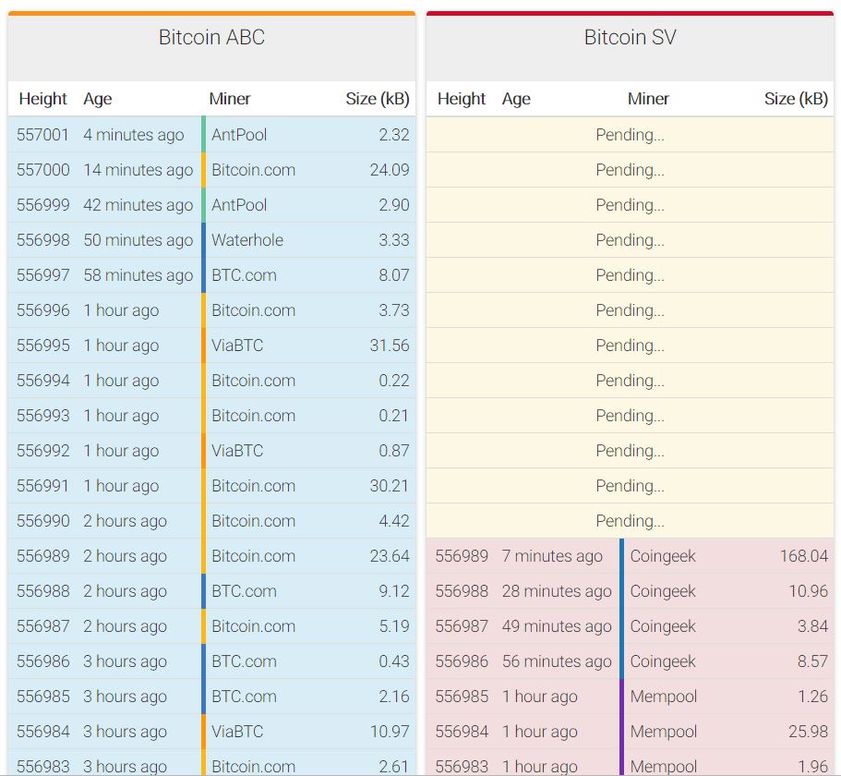The image size is (841, 776).
Task: Click the Height column header in Bitcoin ABC
Action: coord(42,99)
